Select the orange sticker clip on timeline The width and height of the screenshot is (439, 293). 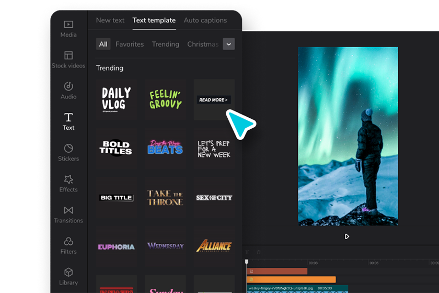[x=291, y=279]
